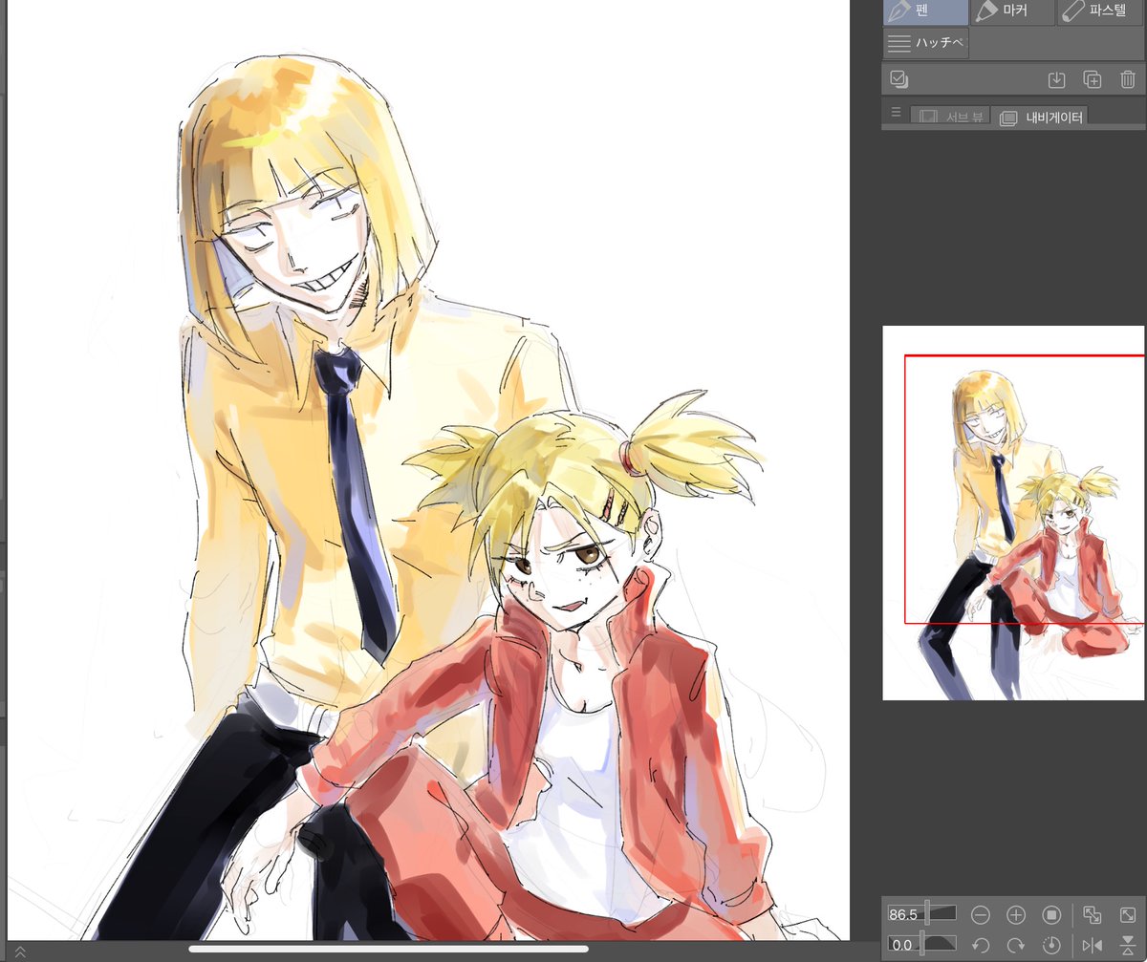Adjust the 0.0 rotation angle slider
The width and height of the screenshot is (1147, 962).
tap(922, 945)
